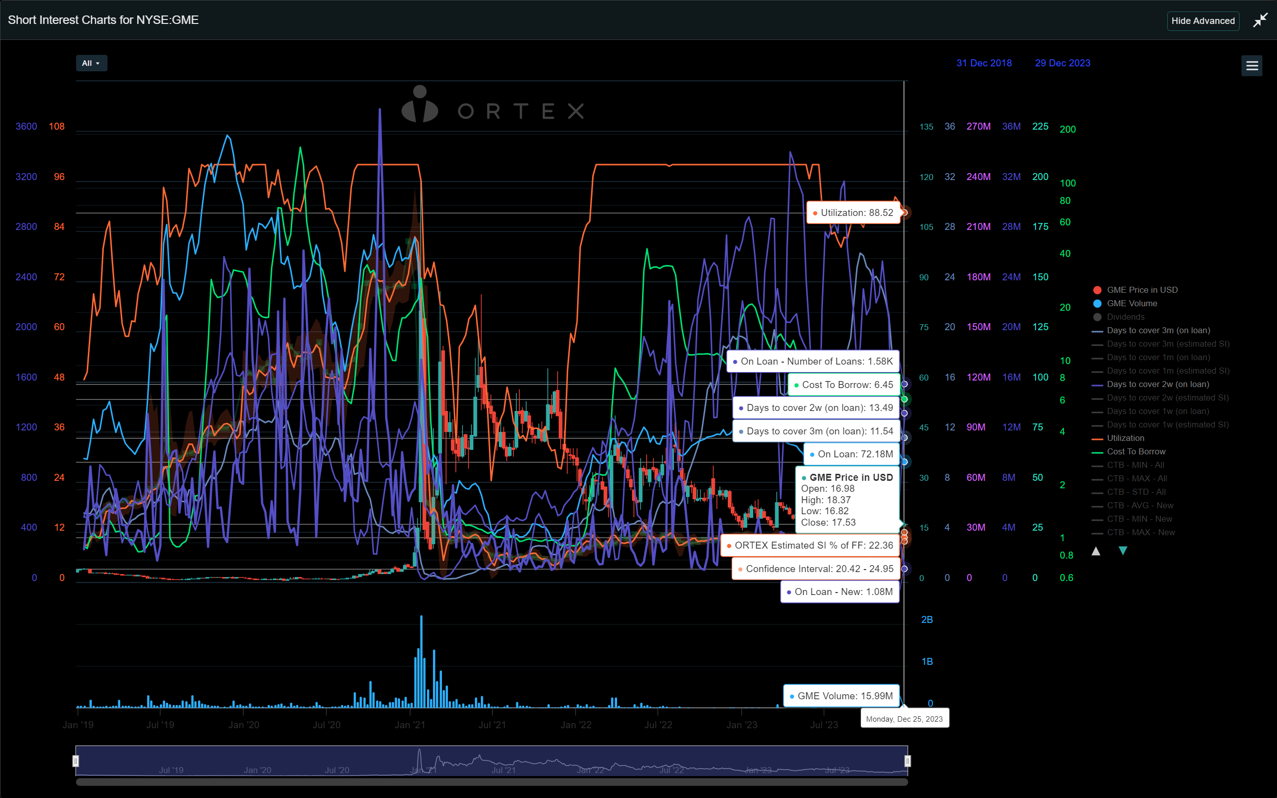Viewport: 1277px width, 798px height.
Task: Click the Hide Advanced button
Action: [x=1203, y=20]
